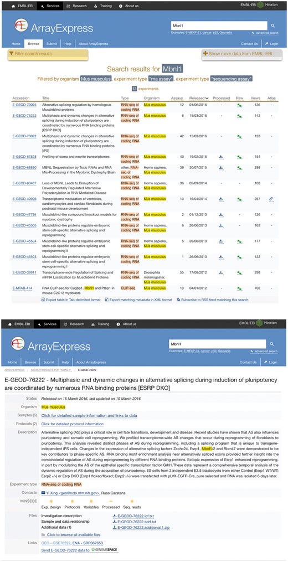Sort results by the Assays column
Screen dimensions: 288x562
178,98
